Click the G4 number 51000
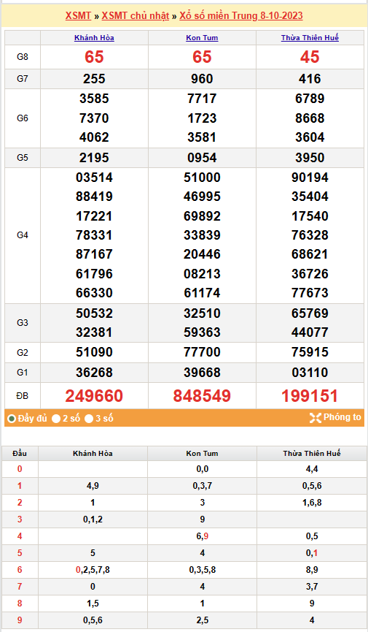The image size is (368, 632). (x=202, y=178)
